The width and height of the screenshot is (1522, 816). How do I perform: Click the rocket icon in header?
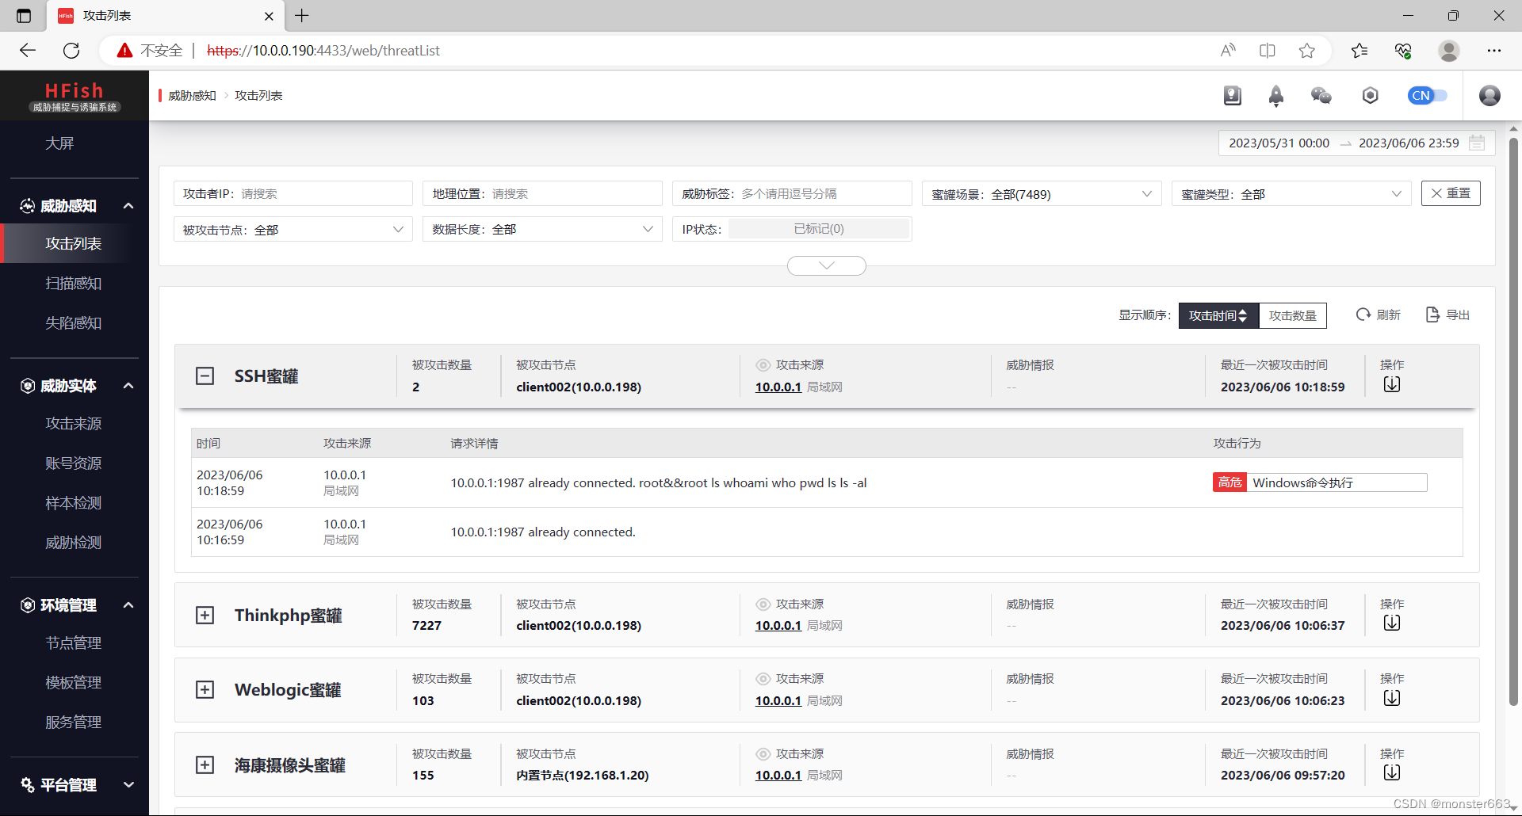tap(1276, 96)
